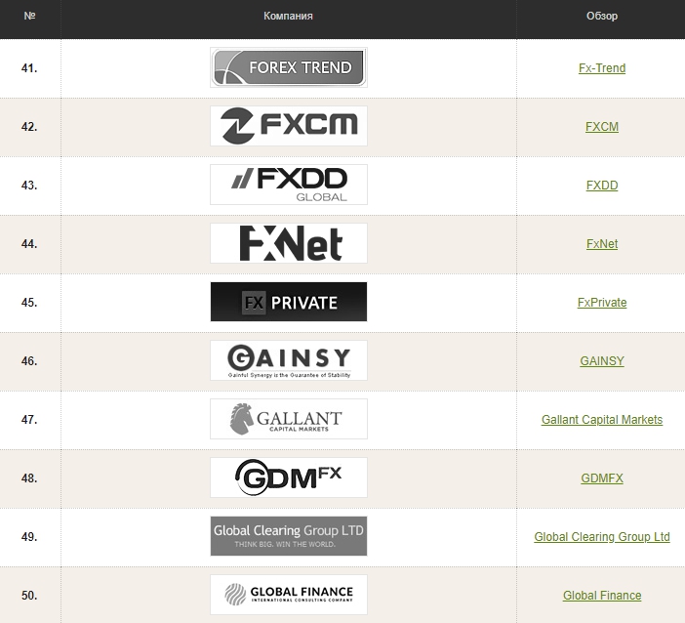Open the FXDD review link
The height and width of the screenshot is (623, 685).
[601, 186]
